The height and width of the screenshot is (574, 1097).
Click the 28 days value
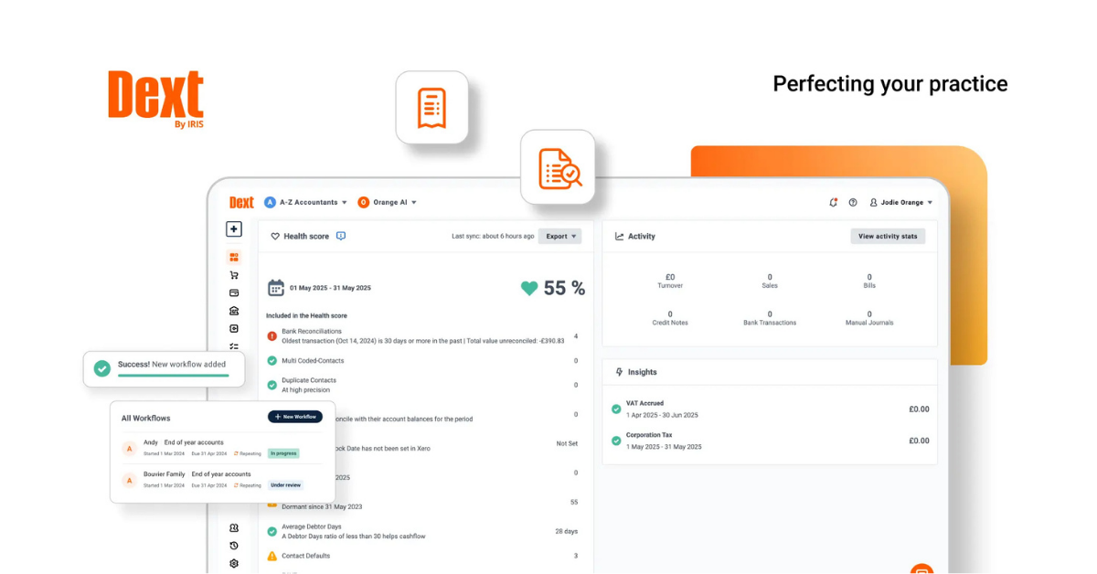point(566,531)
